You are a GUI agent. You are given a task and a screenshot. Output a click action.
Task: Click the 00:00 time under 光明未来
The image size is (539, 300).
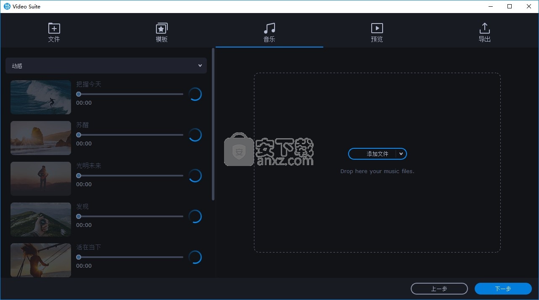click(x=84, y=184)
